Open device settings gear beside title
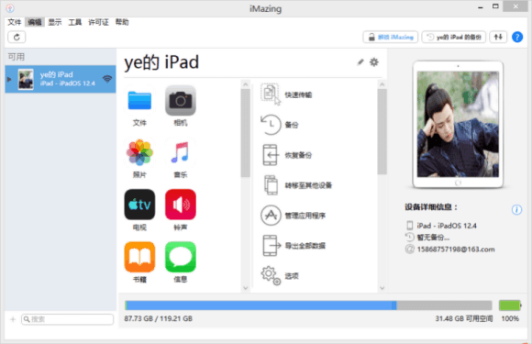The image size is (532, 344). 374,62
